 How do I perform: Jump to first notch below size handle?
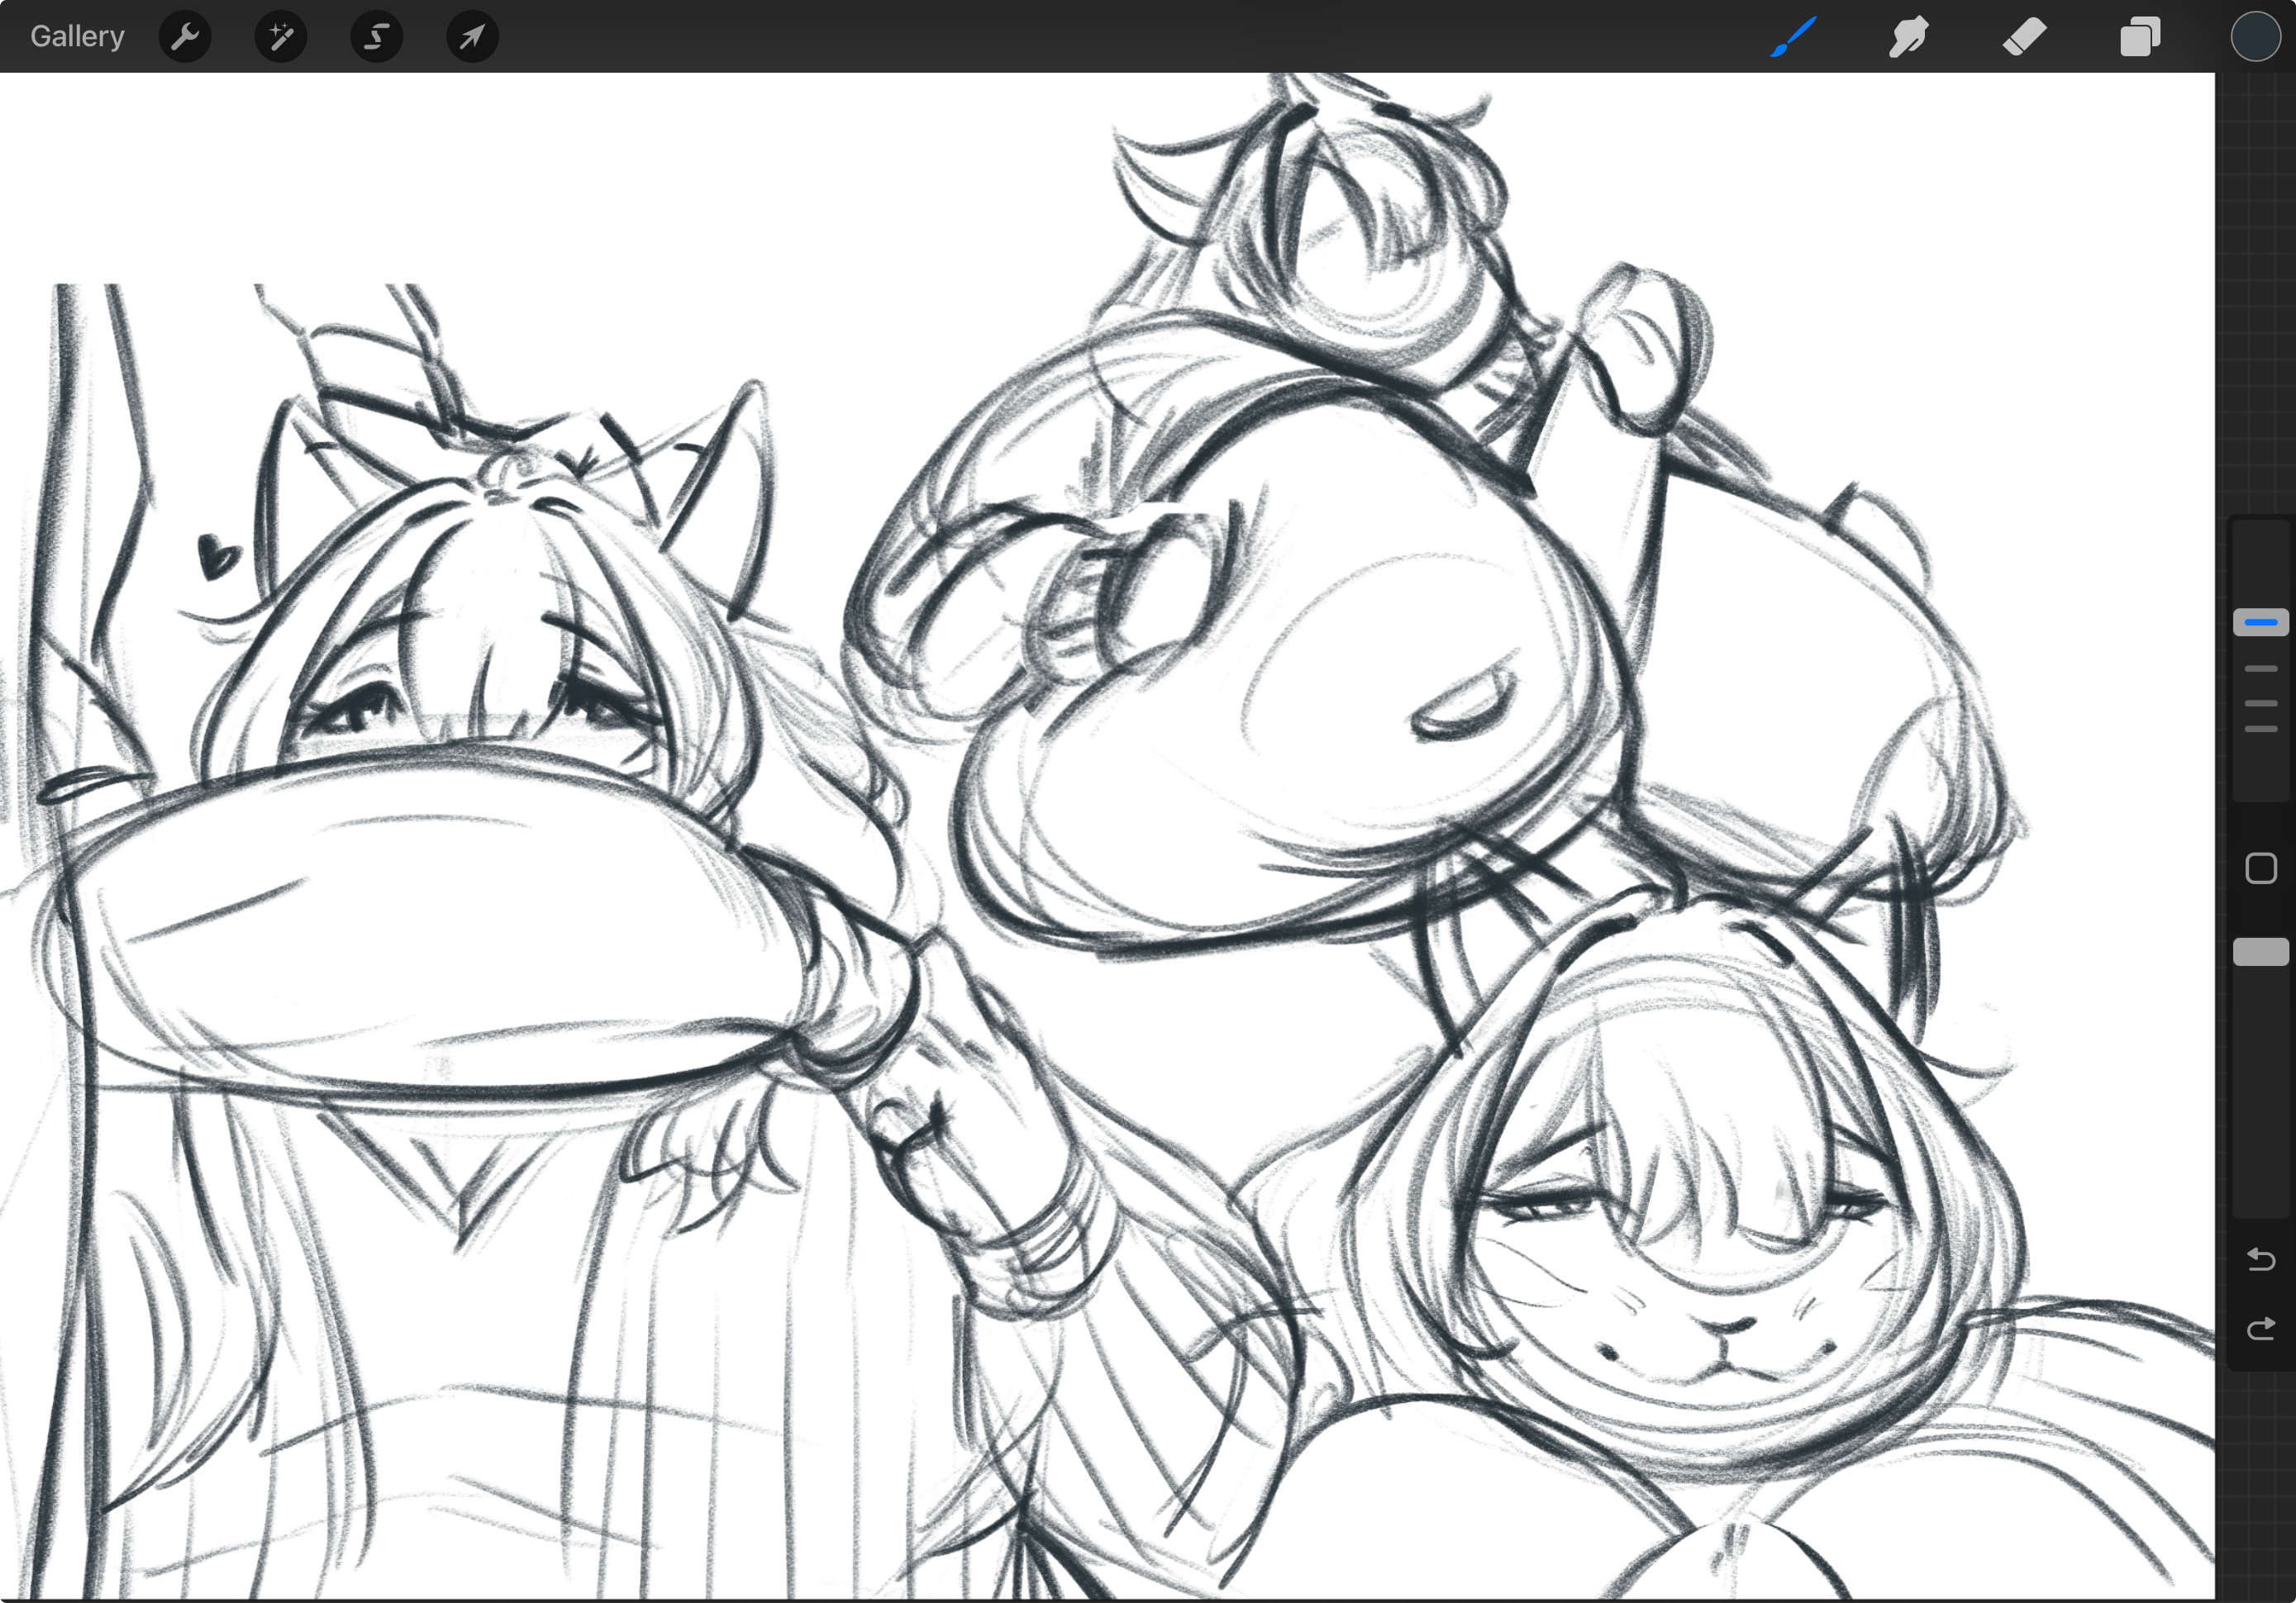pyautogui.click(x=2260, y=668)
